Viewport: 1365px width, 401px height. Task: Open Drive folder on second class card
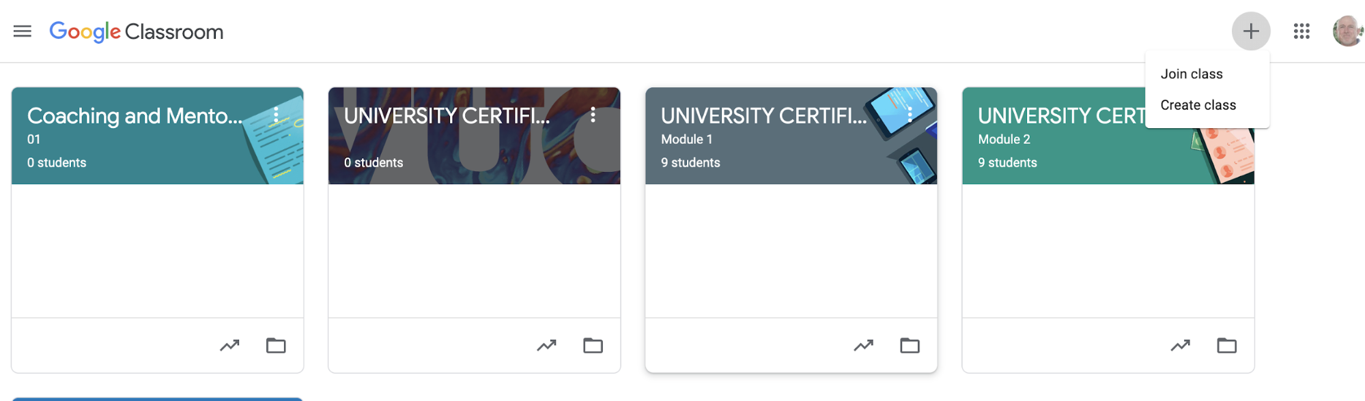click(x=593, y=345)
